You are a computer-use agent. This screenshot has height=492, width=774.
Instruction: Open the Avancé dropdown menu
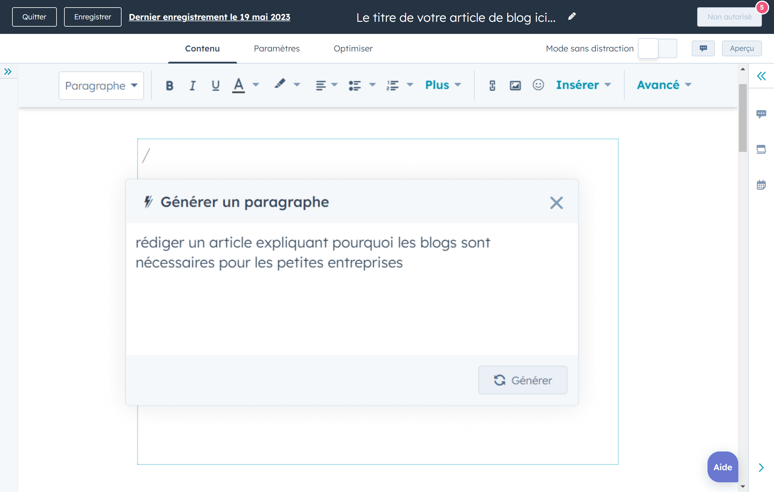tap(664, 85)
